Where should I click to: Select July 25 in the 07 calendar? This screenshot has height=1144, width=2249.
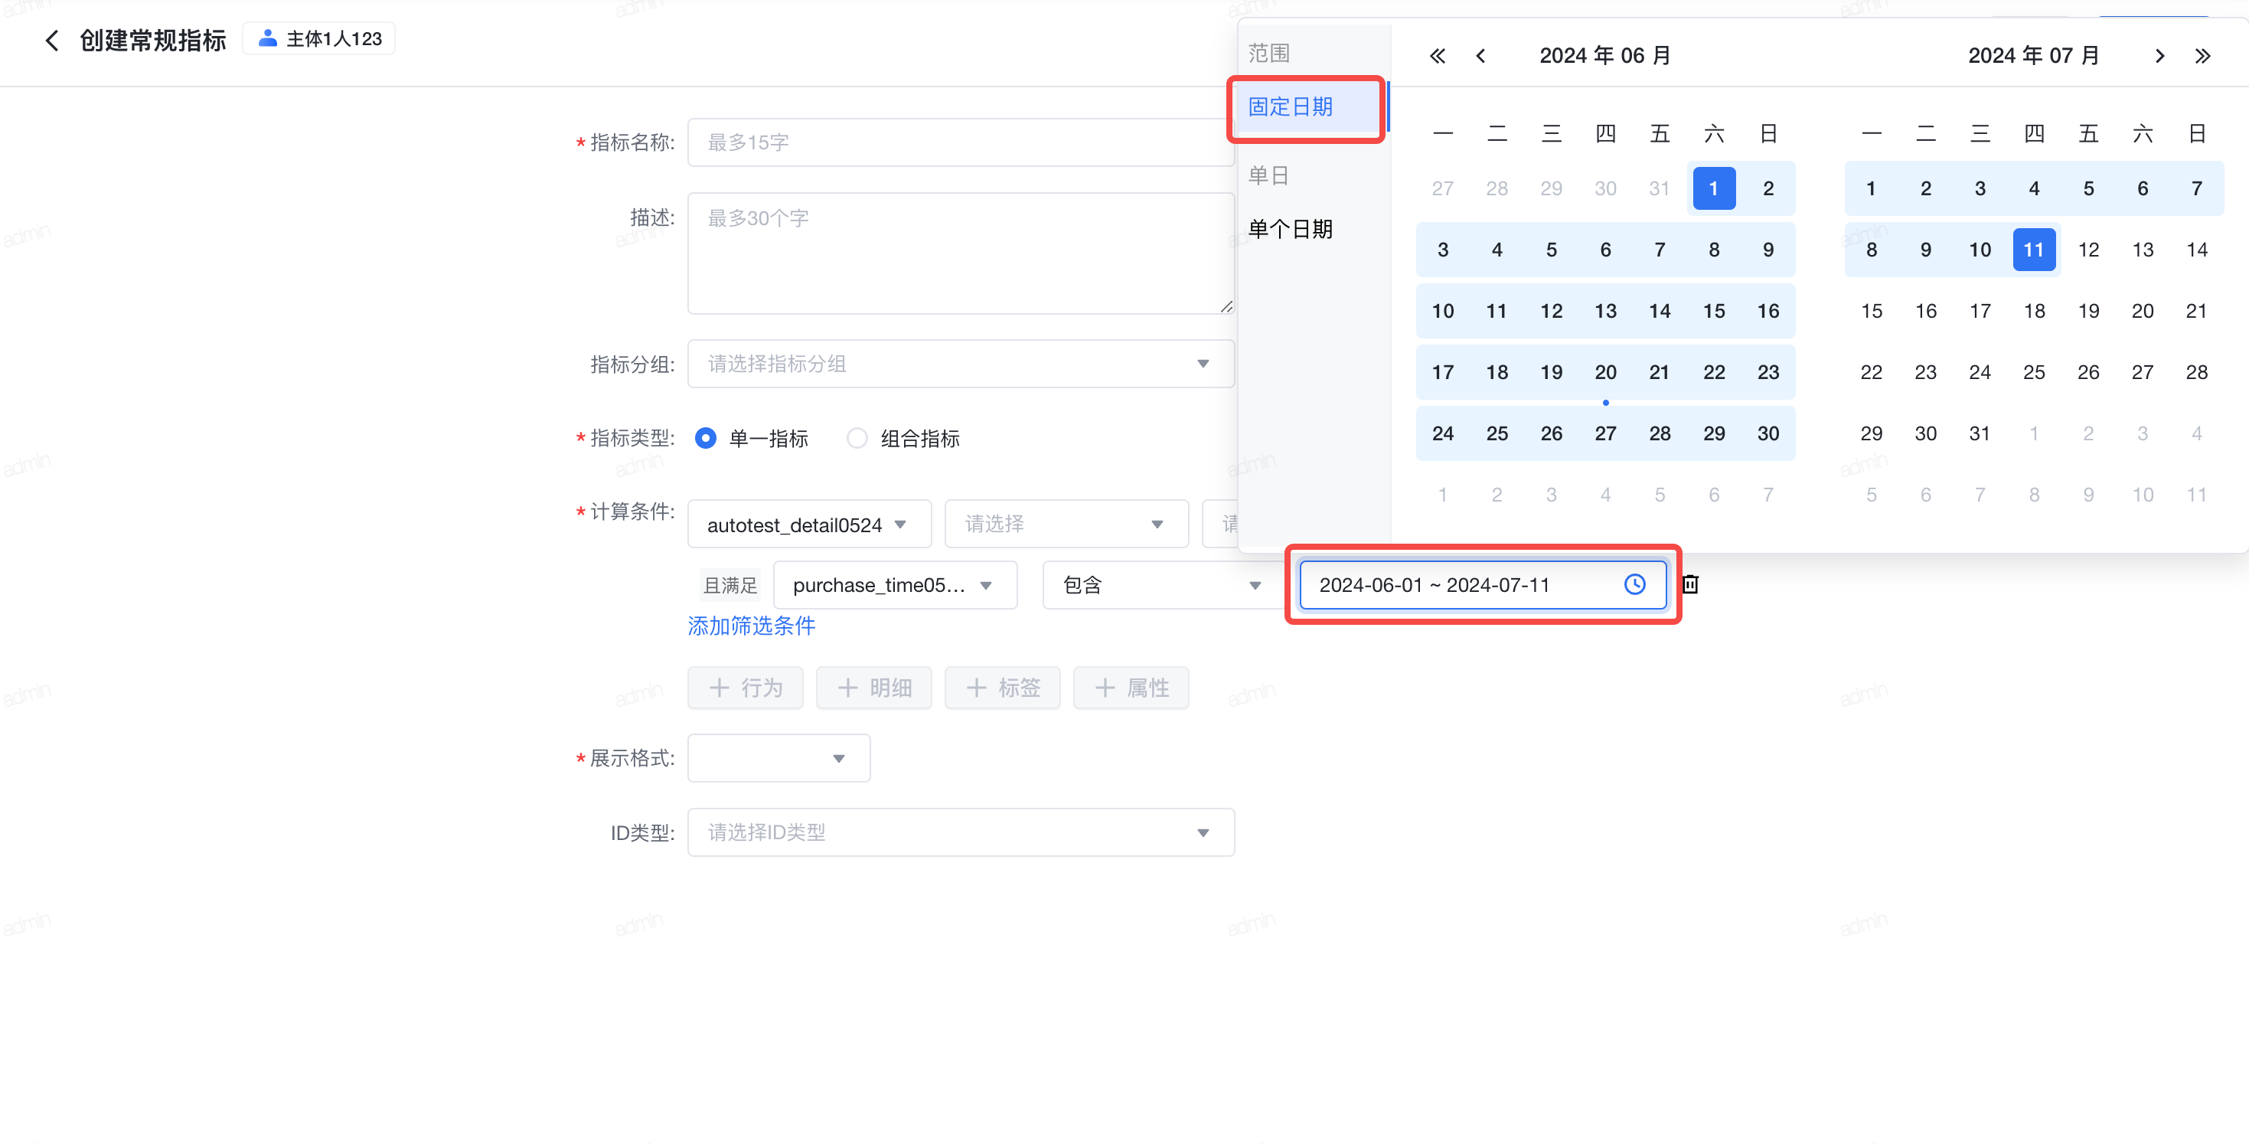(x=2034, y=372)
